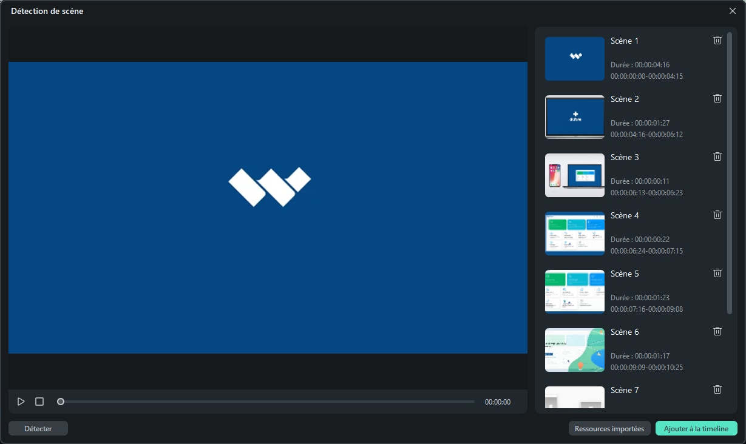
Task: Click the "Scène 5" title
Action: click(625, 274)
